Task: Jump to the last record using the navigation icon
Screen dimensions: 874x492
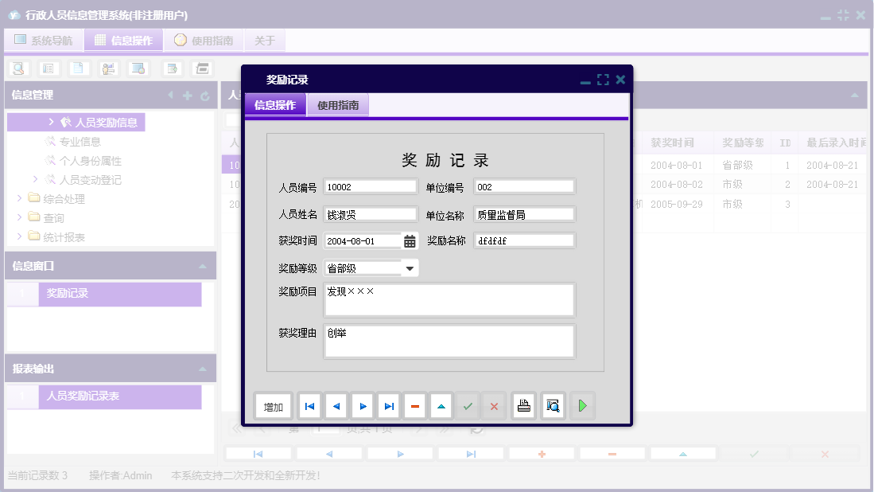Action: [x=388, y=405]
